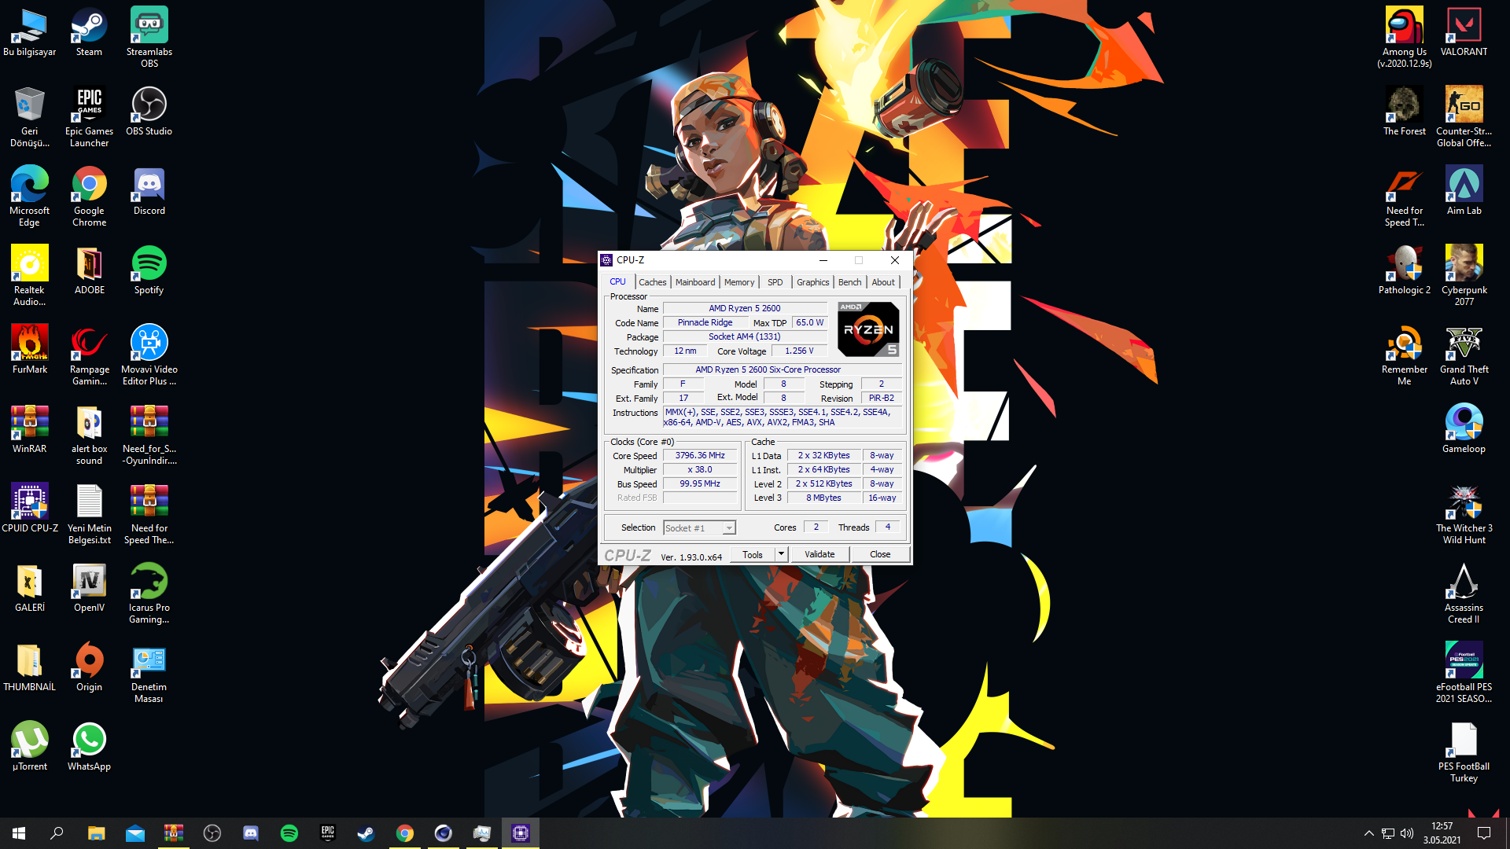
Task: Click the CPUID CPU-Z desktop icon
Action: click(x=30, y=509)
